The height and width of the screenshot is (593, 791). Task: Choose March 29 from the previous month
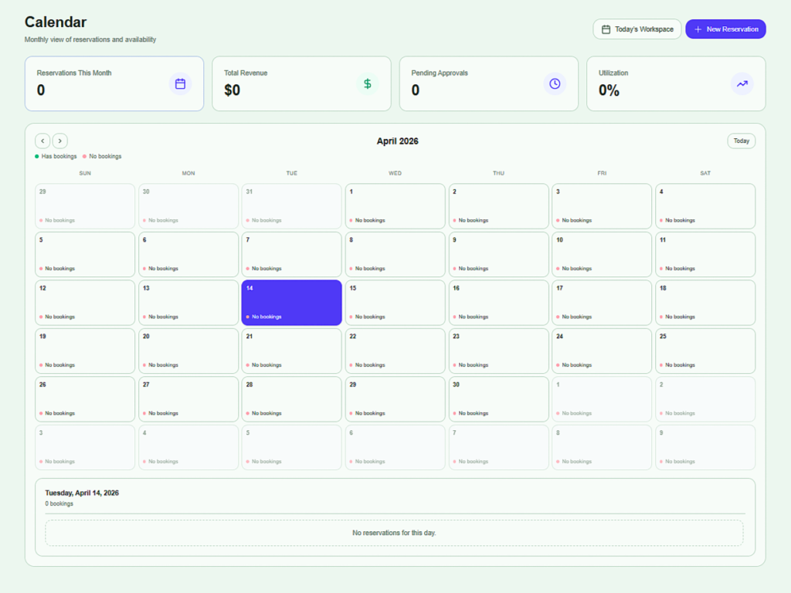pos(85,205)
